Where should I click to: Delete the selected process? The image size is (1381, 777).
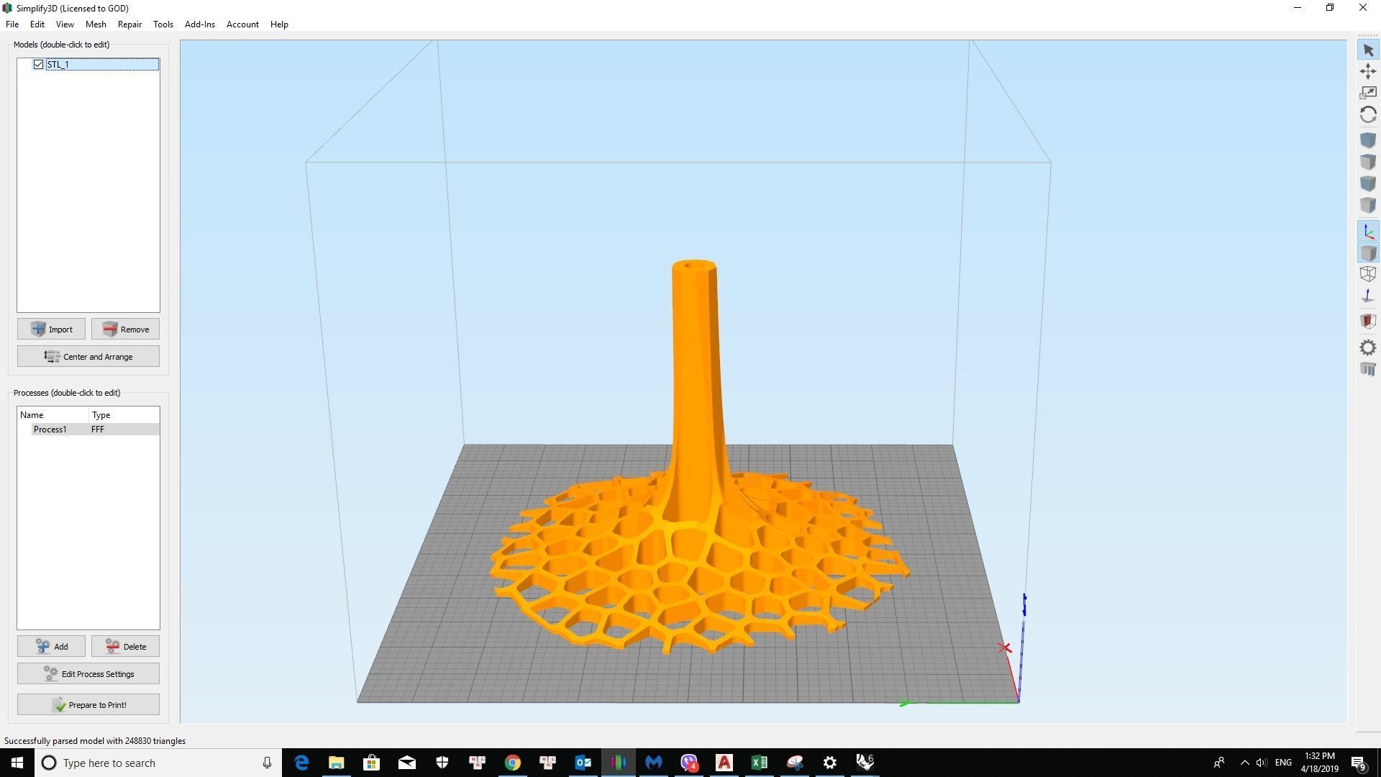point(125,647)
